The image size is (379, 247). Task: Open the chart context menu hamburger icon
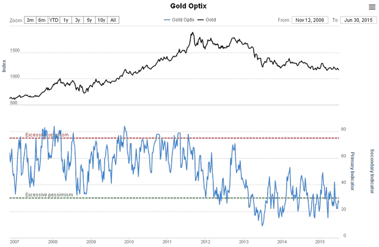tap(372, 7)
